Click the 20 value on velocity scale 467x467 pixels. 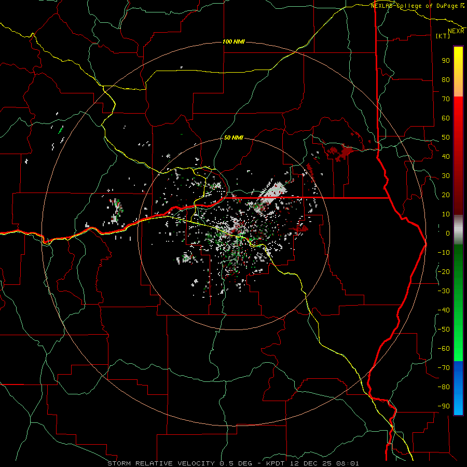(x=446, y=195)
